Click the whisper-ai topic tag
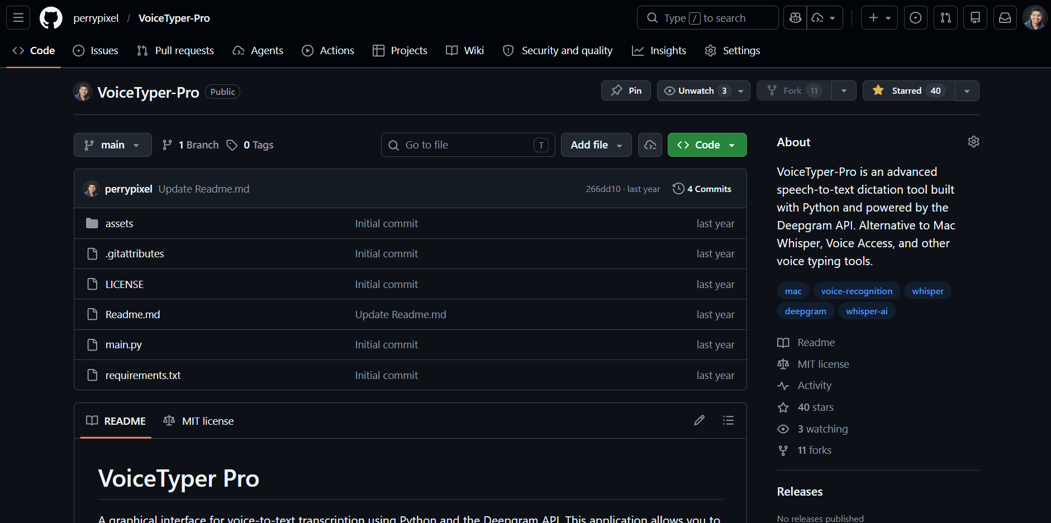This screenshot has height=523, width=1051. point(867,311)
